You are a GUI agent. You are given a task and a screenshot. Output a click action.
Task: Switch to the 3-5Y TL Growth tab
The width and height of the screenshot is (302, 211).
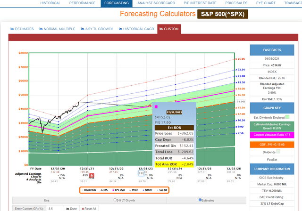(97, 29)
